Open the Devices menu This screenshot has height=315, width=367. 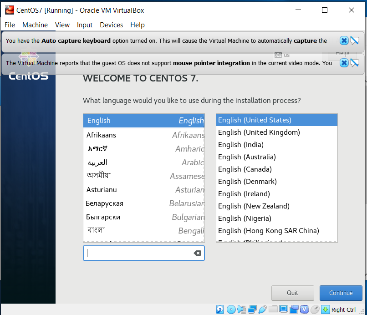tap(112, 25)
